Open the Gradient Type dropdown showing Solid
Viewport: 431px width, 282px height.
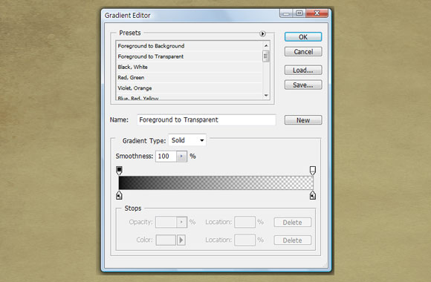[x=187, y=140]
